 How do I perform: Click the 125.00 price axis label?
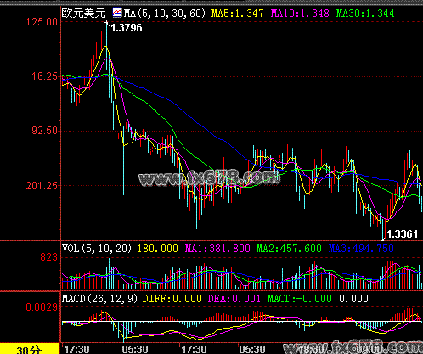42,22
